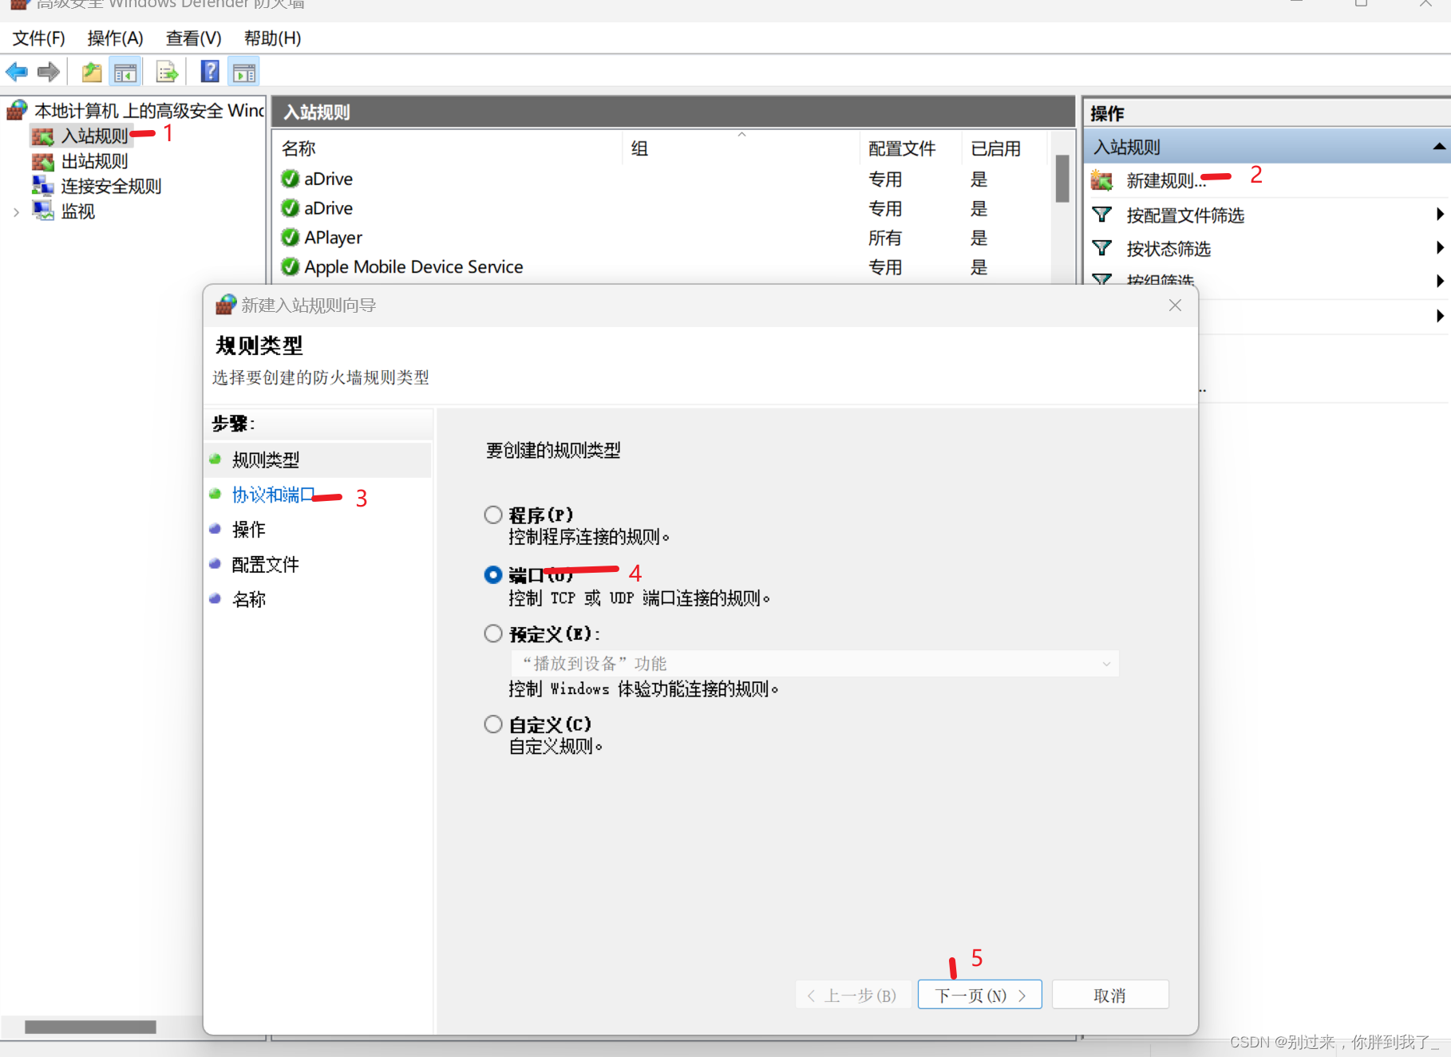Screen dimensions: 1451x1057
Task: Click the Forward arrow toolbar icon
Action: [x=49, y=72]
